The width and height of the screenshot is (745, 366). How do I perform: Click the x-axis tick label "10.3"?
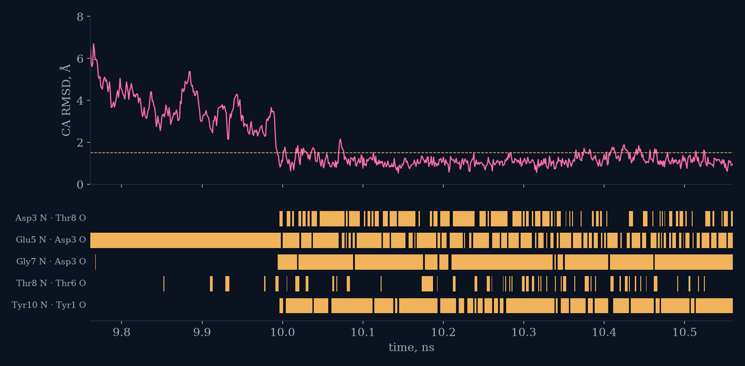tap(524, 333)
